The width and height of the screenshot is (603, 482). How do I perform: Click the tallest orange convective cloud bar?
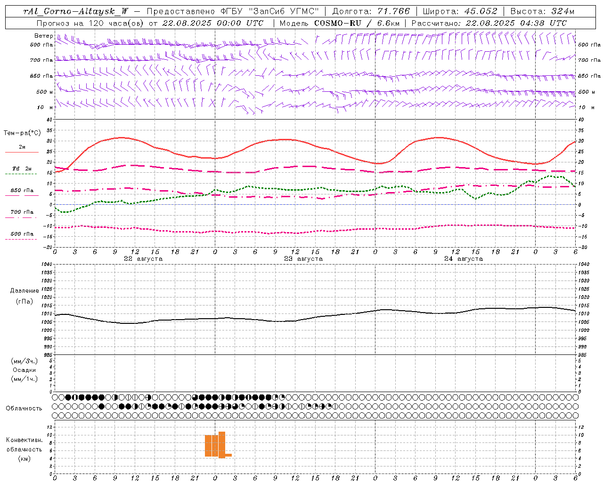(222, 445)
